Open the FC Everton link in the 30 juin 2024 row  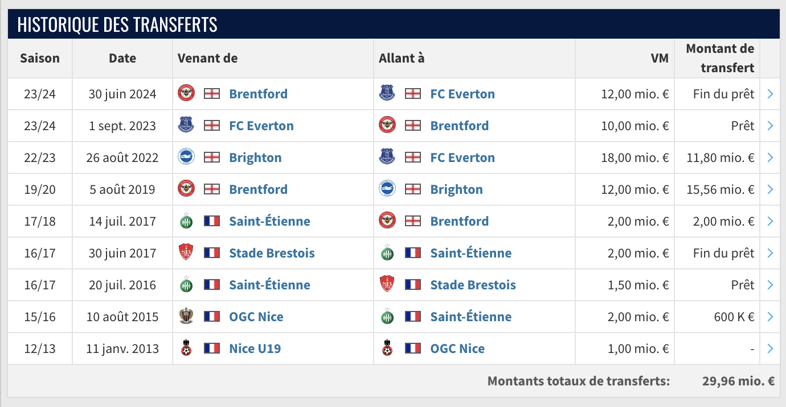tap(462, 94)
